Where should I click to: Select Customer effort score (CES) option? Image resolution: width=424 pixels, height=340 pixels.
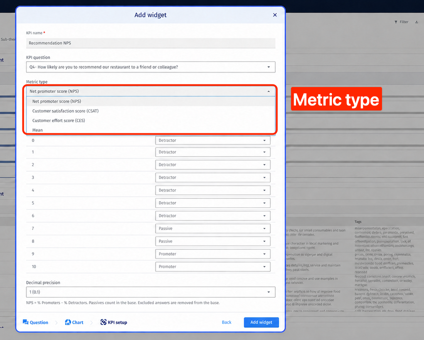click(x=151, y=121)
